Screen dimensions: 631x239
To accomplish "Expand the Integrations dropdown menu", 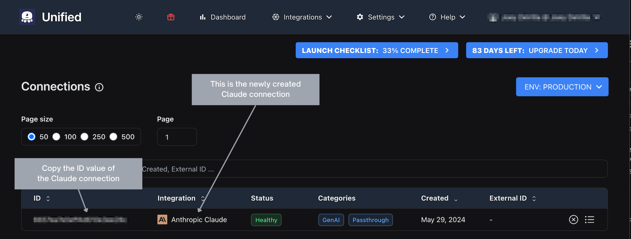I will 302,17.
